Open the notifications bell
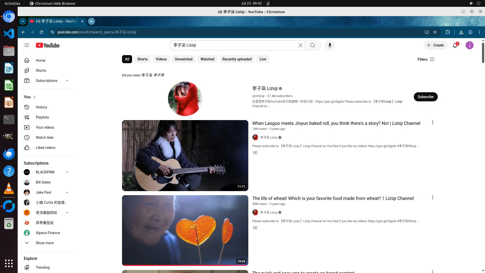 455,45
